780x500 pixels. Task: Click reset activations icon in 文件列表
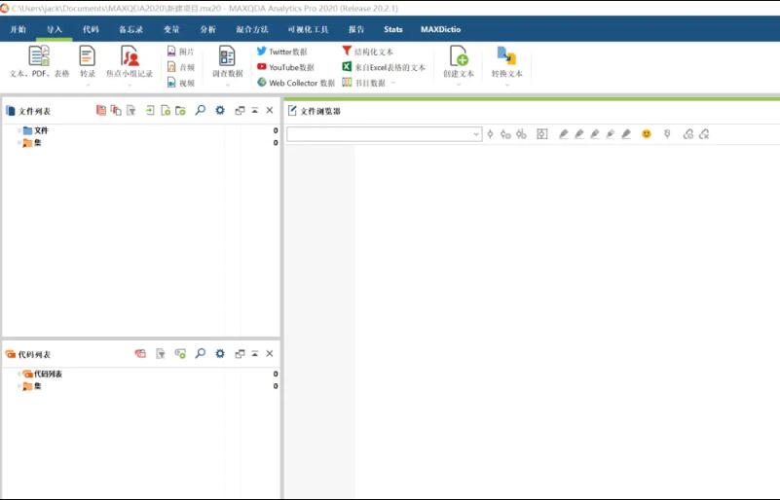point(101,110)
